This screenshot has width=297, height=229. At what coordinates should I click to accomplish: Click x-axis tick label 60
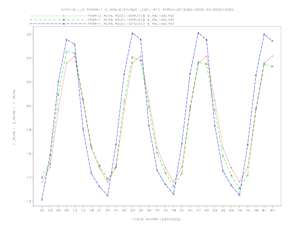(x=207, y=210)
